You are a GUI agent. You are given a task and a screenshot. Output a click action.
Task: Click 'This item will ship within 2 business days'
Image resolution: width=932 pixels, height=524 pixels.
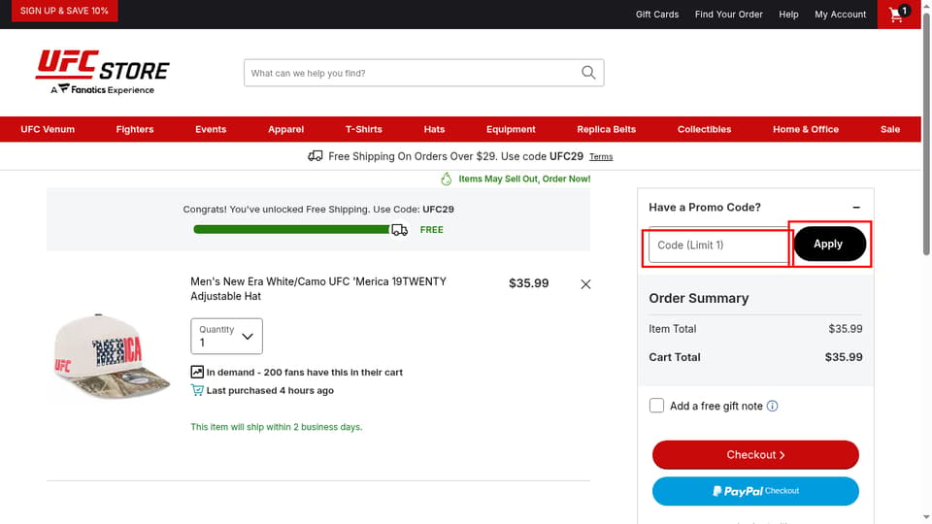pyautogui.click(x=277, y=427)
